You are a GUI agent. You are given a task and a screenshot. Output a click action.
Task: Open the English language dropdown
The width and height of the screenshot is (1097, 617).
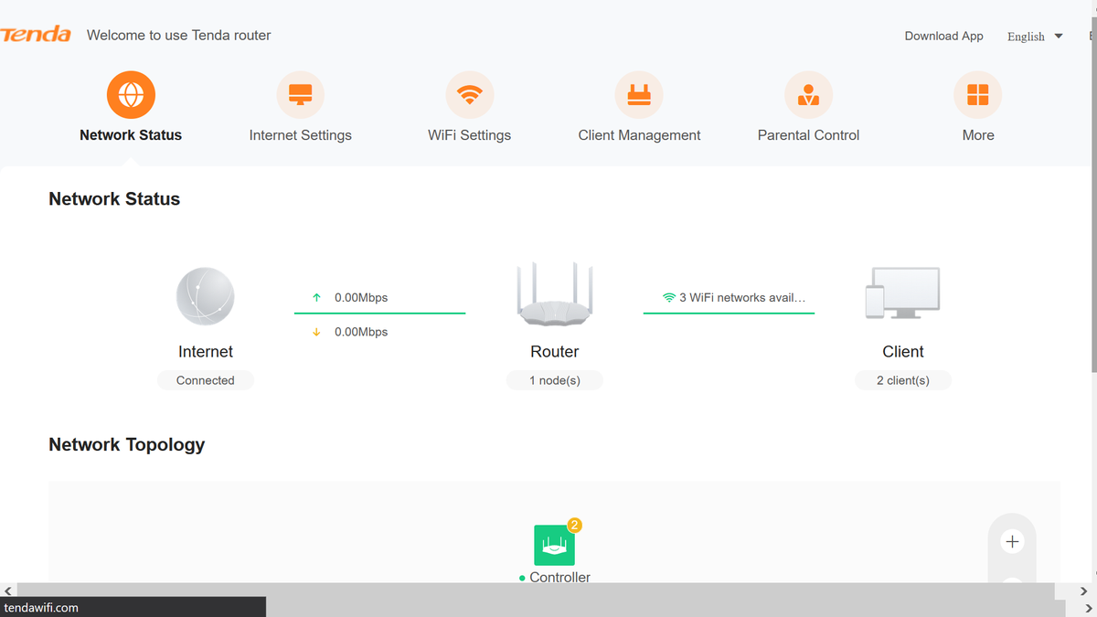[x=1034, y=37]
